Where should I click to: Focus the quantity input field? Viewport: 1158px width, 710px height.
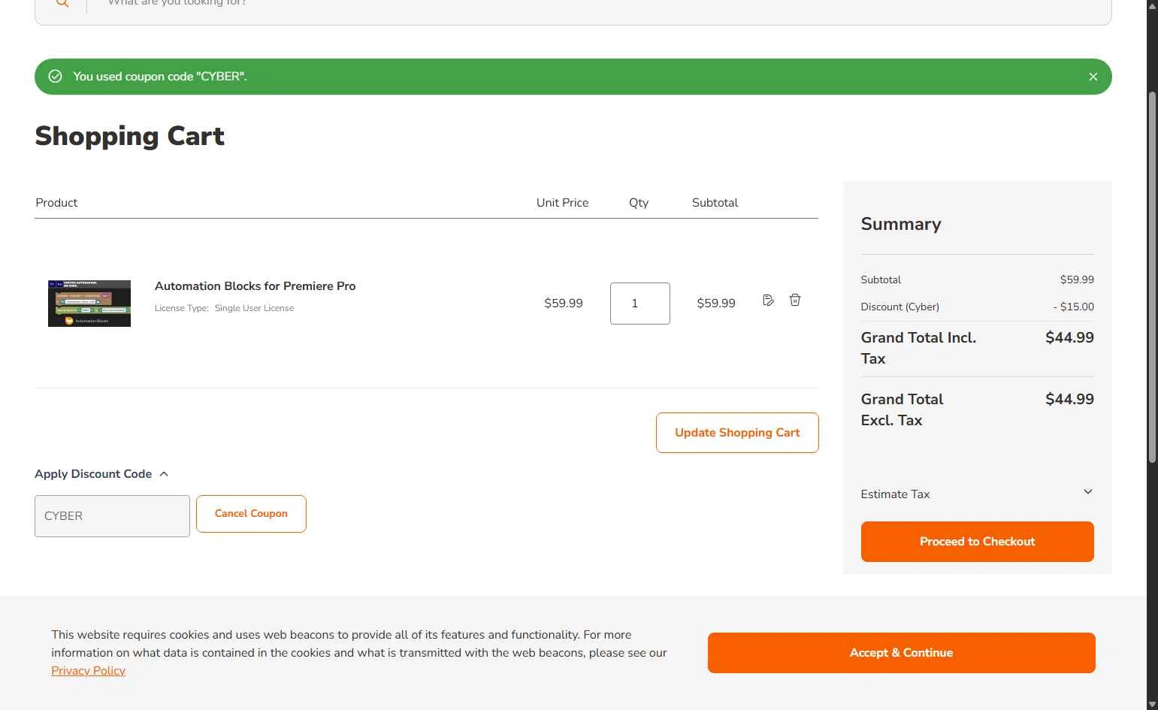point(640,304)
